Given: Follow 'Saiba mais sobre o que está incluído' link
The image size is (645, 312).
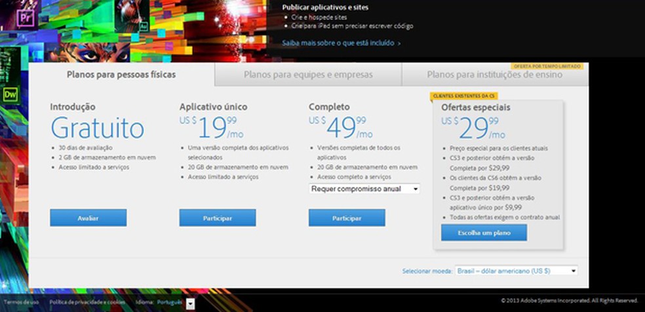Looking at the screenshot, I should coord(342,43).
